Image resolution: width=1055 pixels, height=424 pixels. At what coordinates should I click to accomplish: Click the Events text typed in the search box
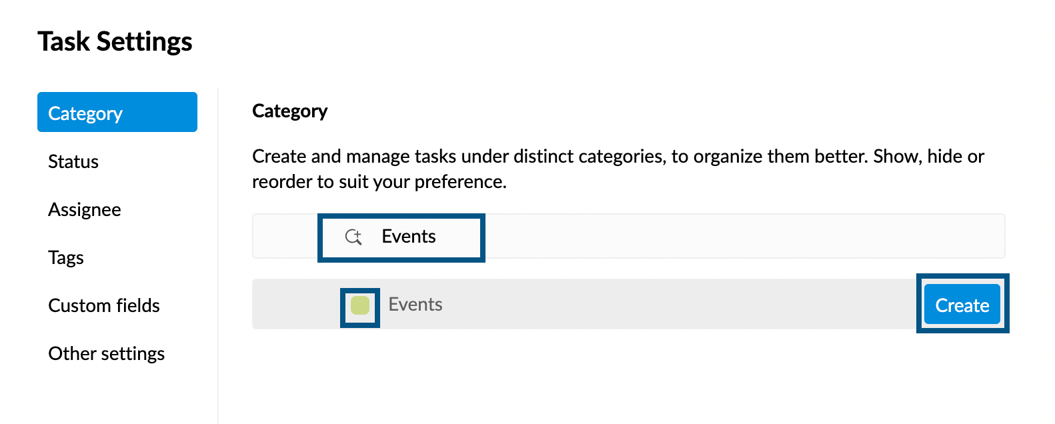(x=408, y=236)
